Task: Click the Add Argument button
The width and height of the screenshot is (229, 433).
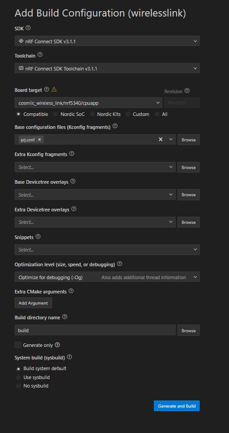Action: pos(33,303)
